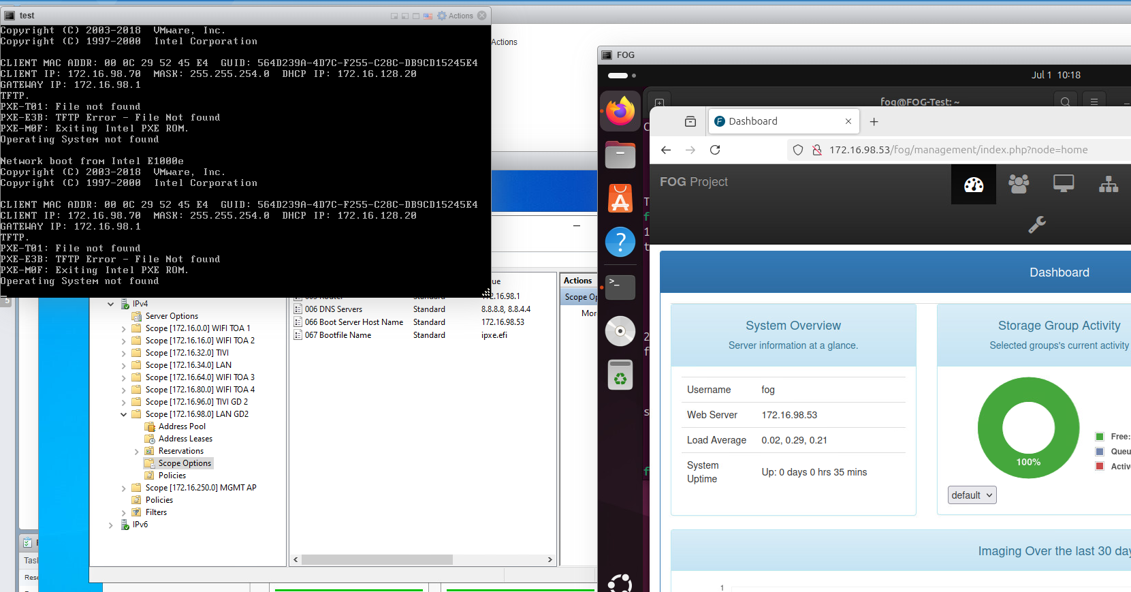Expand Scope [172.16.16.0] WIFI TOA 2
This screenshot has width=1131, height=592.
pos(123,341)
